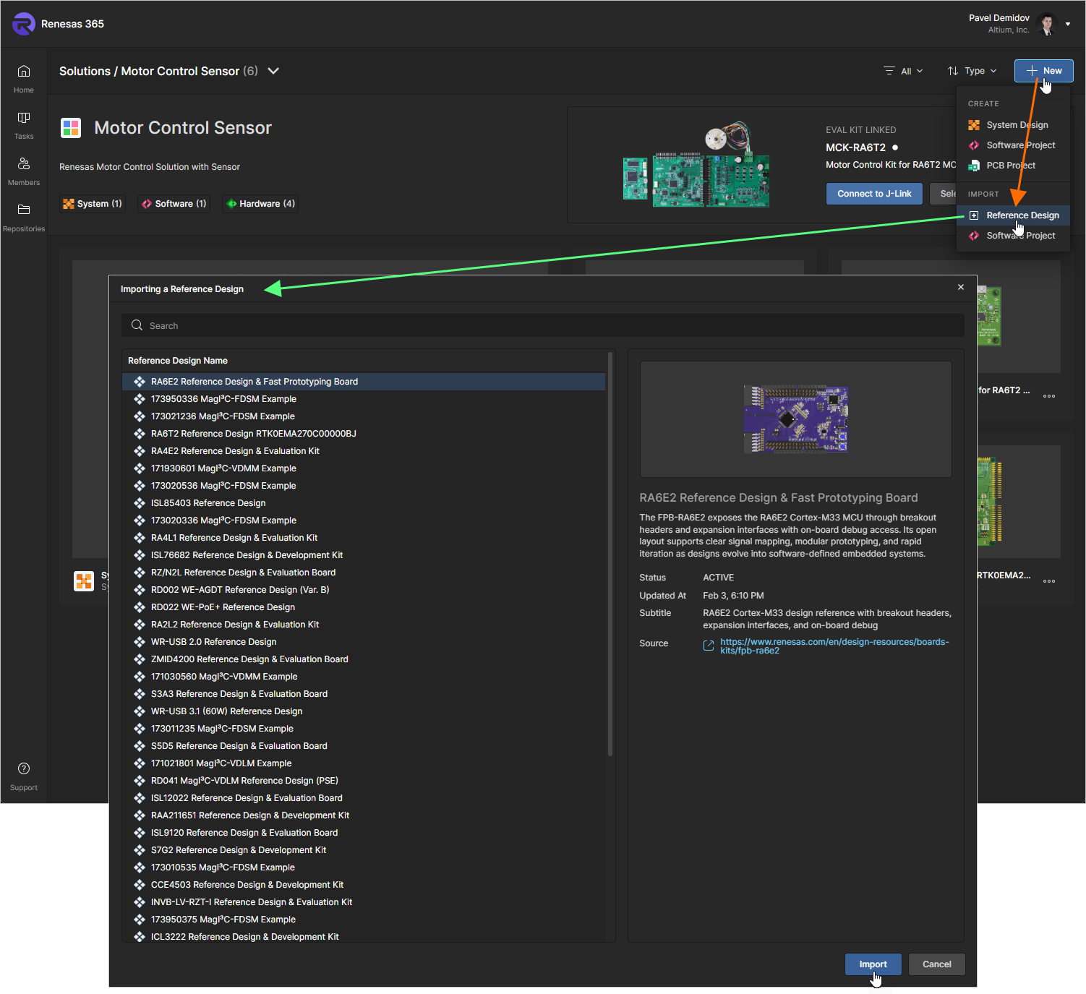Open the Home sidebar icon
Image resolution: width=1086 pixels, height=994 pixels.
point(24,72)
